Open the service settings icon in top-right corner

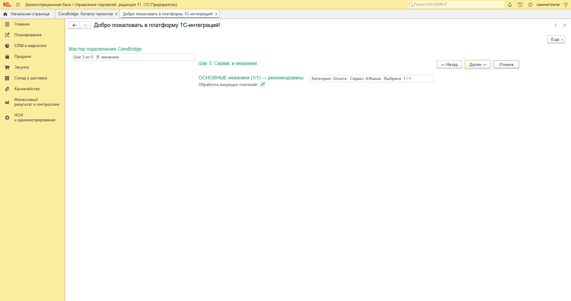(566, 4)
